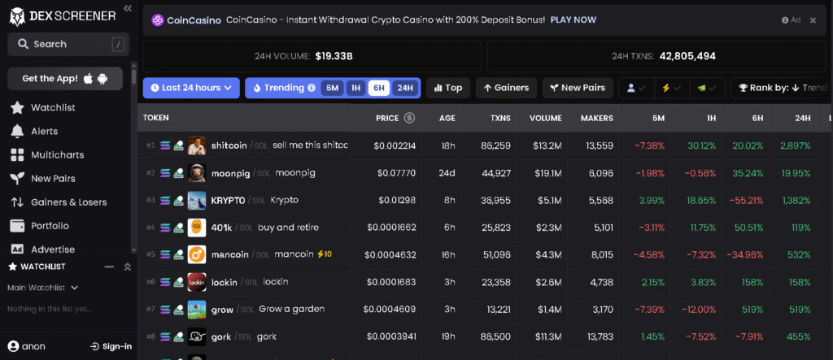
Task: Click the anon user avatar icon
Action: [x=13, y=346]
